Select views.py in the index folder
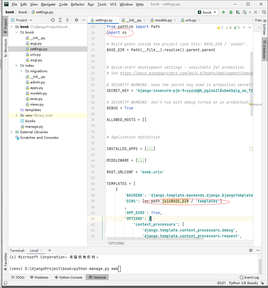 (37, 104)
